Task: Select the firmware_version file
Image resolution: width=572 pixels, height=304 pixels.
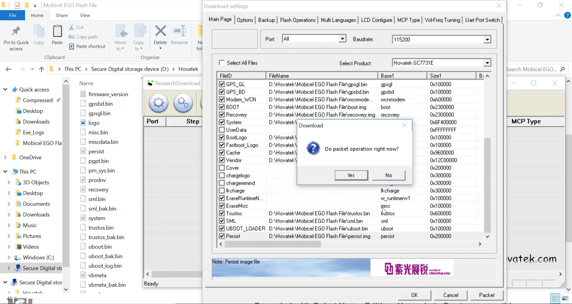Action: 108,94
